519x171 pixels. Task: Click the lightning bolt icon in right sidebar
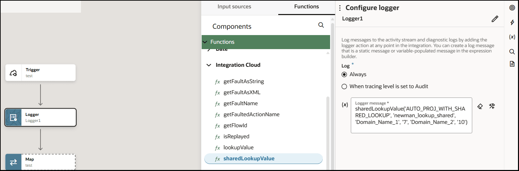[512, 22]
